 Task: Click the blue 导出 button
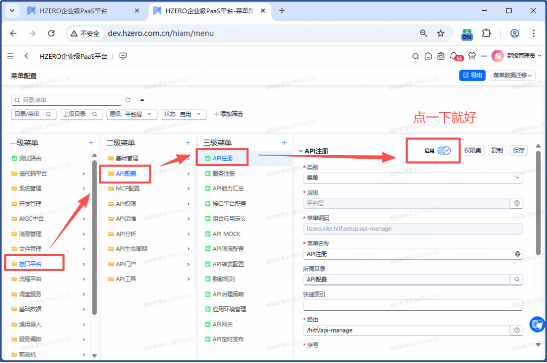coord(472,75)
